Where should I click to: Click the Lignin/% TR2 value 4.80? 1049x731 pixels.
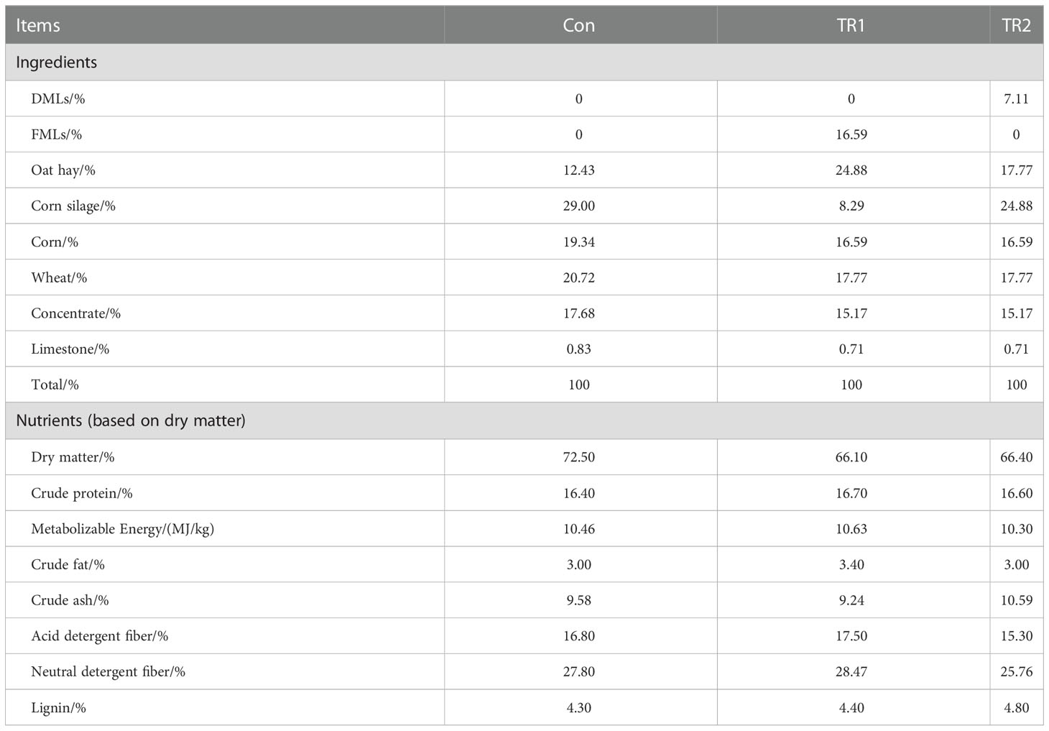[x=1017, y=708]
